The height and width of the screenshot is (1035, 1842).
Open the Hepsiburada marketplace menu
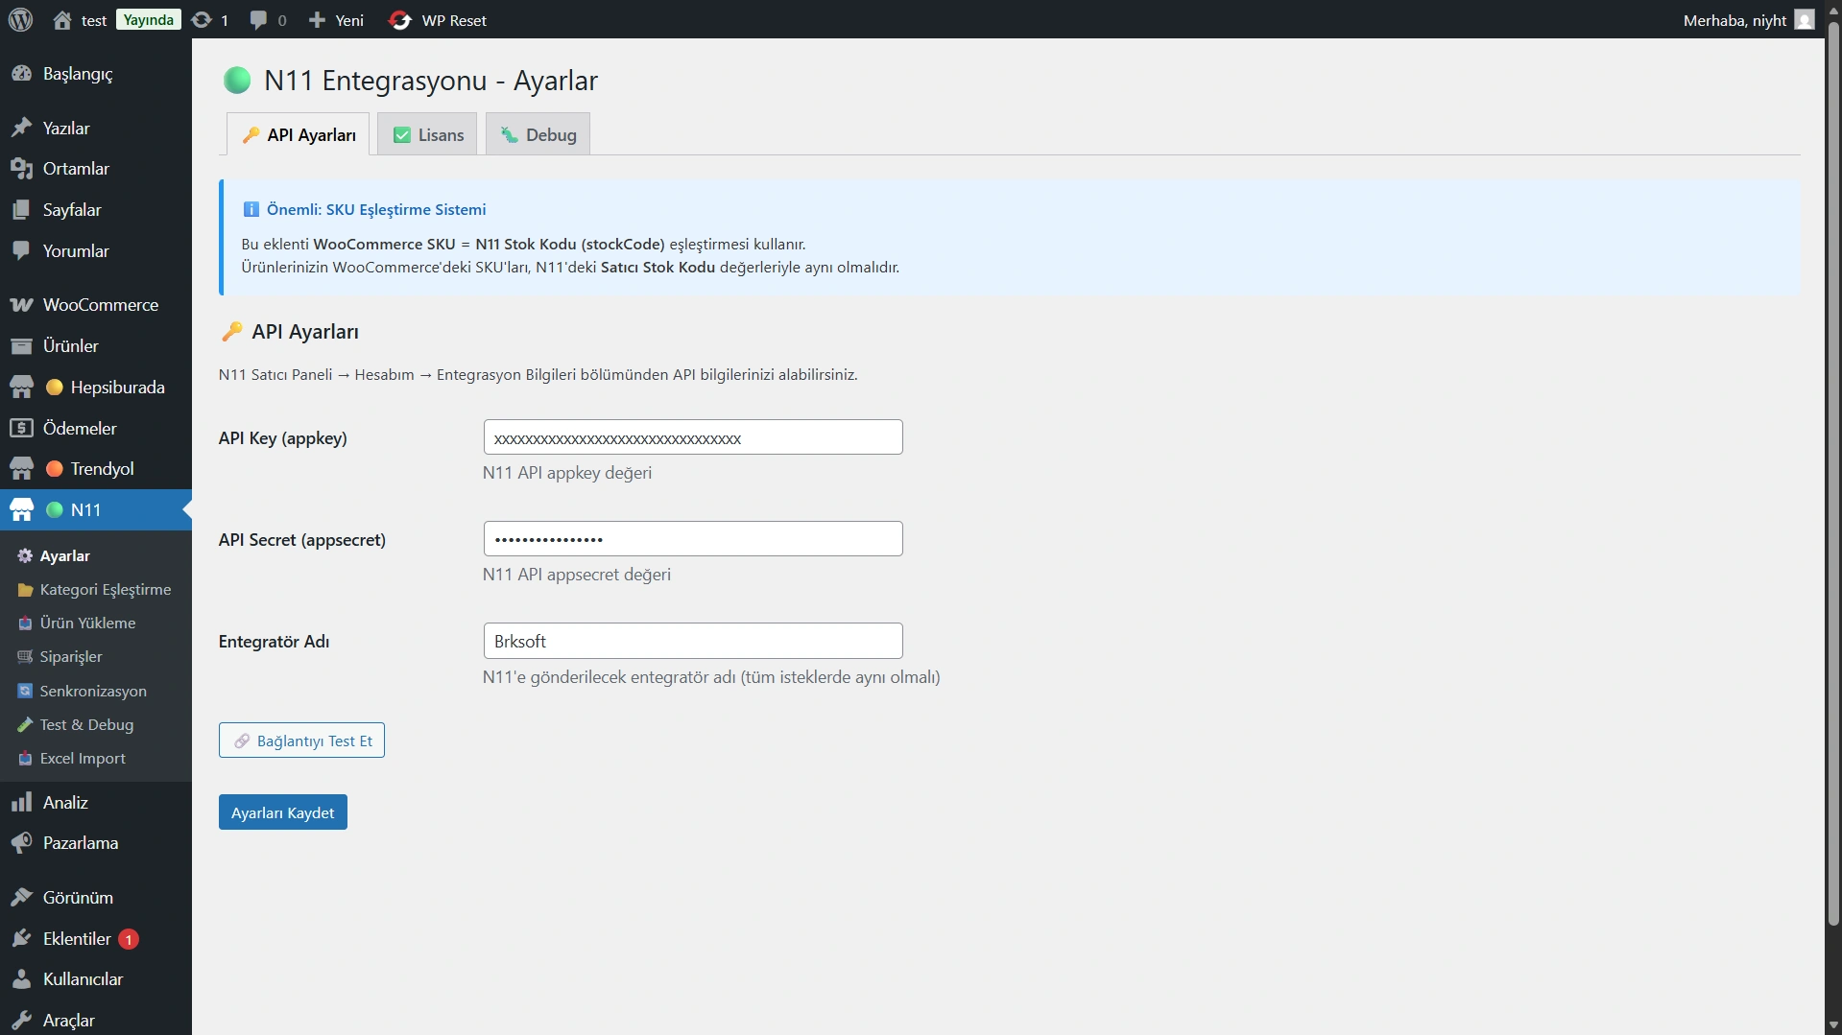coord(117,388)
